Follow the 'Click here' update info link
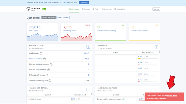 click(63, 2)
